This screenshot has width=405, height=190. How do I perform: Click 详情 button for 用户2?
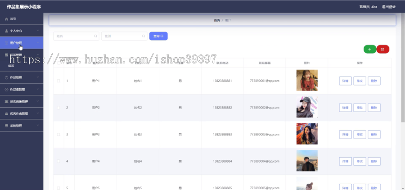click(345, 108)
